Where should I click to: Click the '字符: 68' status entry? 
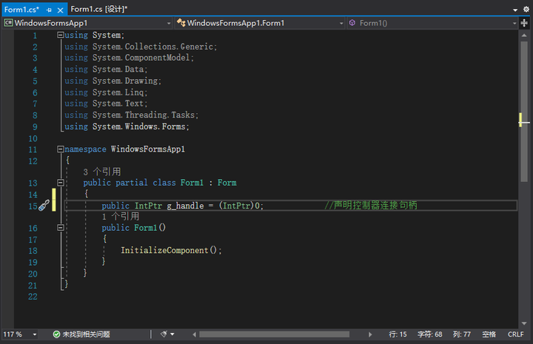click(x=429, y=334)
